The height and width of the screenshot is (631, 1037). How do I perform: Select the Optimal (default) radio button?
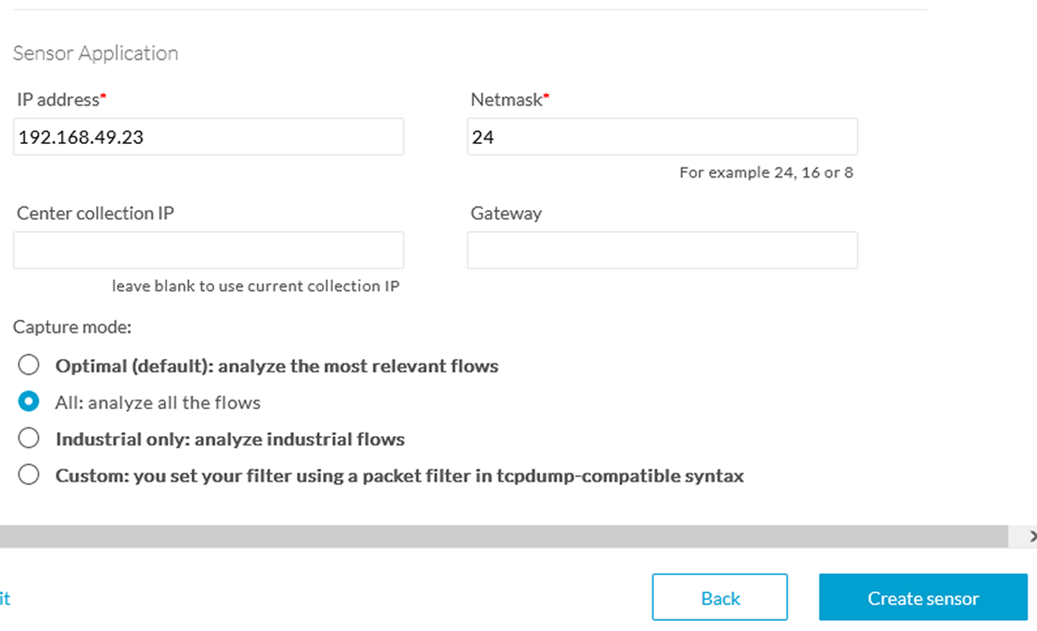click(28, 366)
